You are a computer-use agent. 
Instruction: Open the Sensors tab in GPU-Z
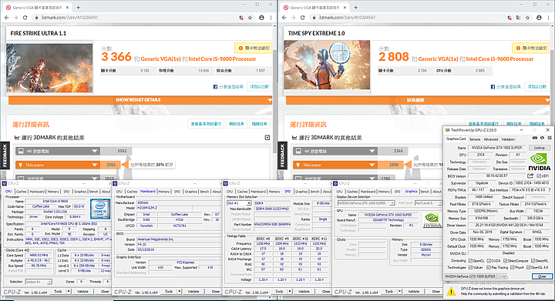(475, 139)
